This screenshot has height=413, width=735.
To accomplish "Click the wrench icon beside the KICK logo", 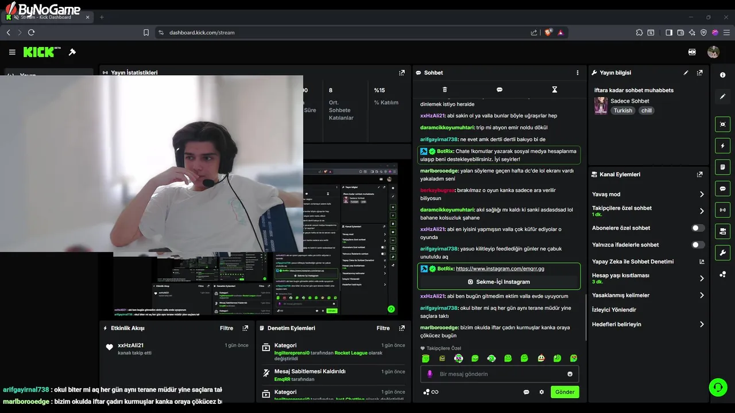I will (x=72, y=52).
